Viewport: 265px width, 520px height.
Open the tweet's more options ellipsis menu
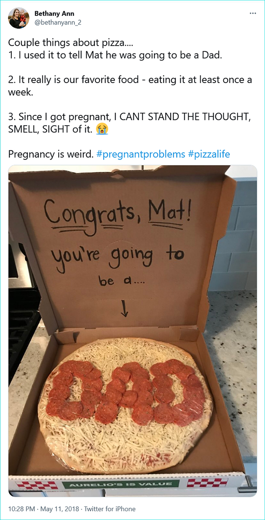click(x=253, y=14)
